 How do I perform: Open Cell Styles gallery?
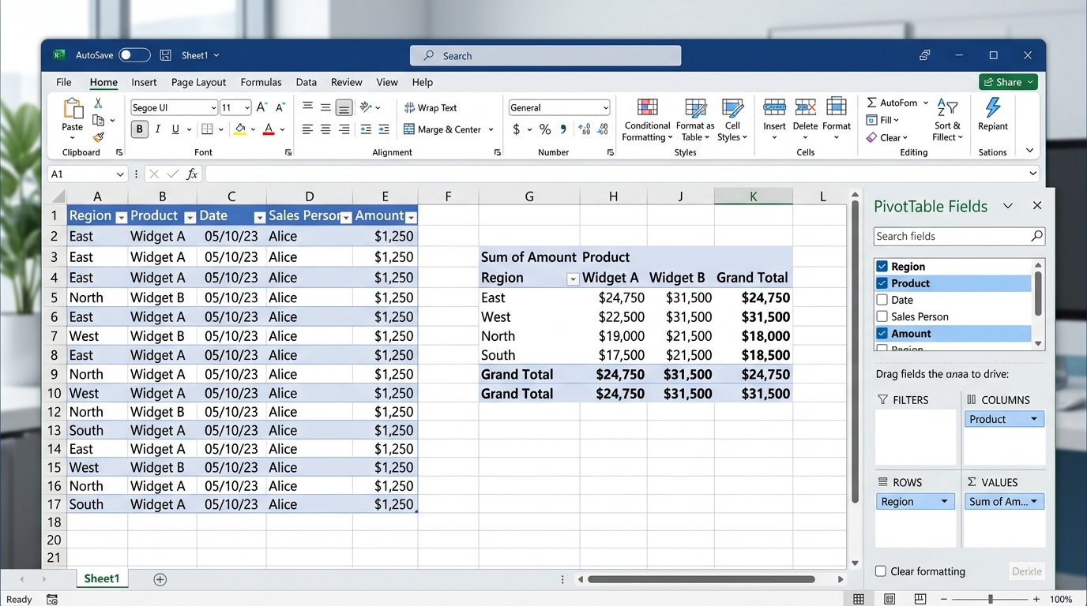(x=732, y=120)
